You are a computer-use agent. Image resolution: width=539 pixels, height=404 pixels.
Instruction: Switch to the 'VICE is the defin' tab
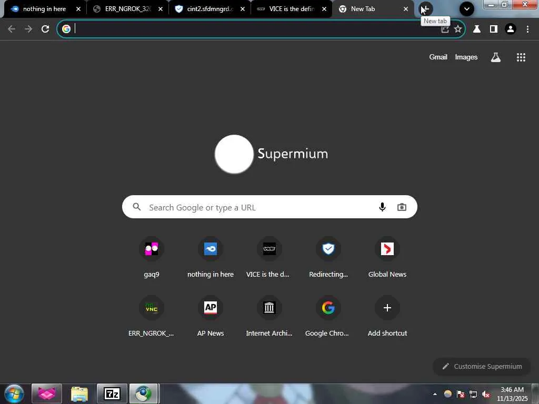click(x=291, y=9)
